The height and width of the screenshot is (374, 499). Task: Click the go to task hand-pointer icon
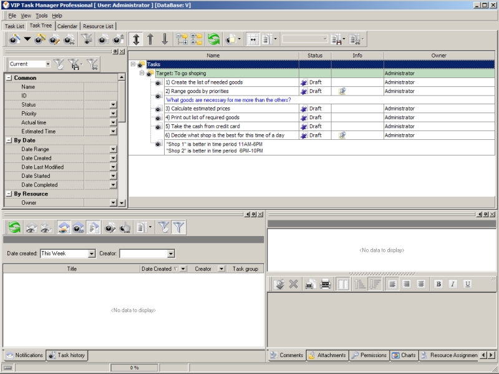[x=125, y=227]
